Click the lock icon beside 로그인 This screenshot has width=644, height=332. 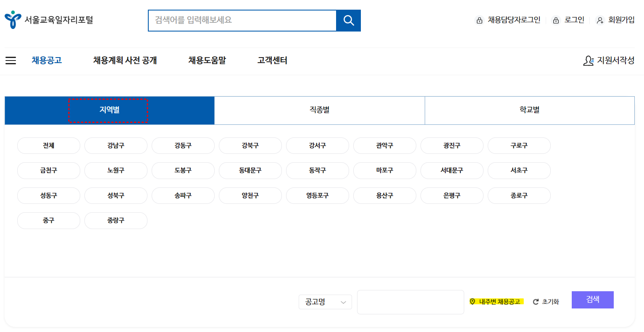(555, 20)
